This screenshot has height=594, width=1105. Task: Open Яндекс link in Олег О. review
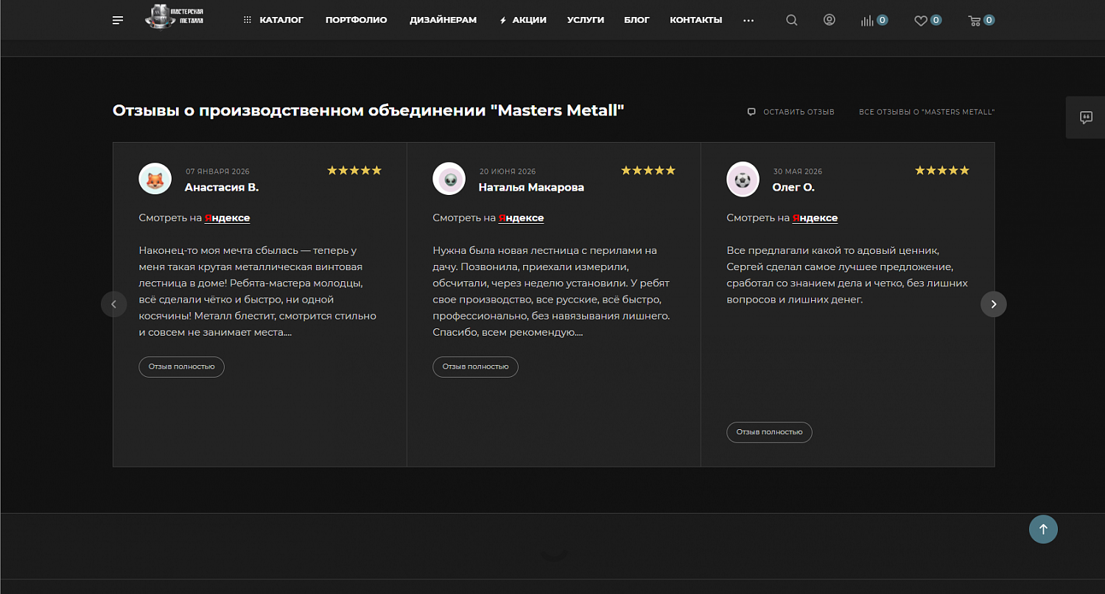coord(815,218)
